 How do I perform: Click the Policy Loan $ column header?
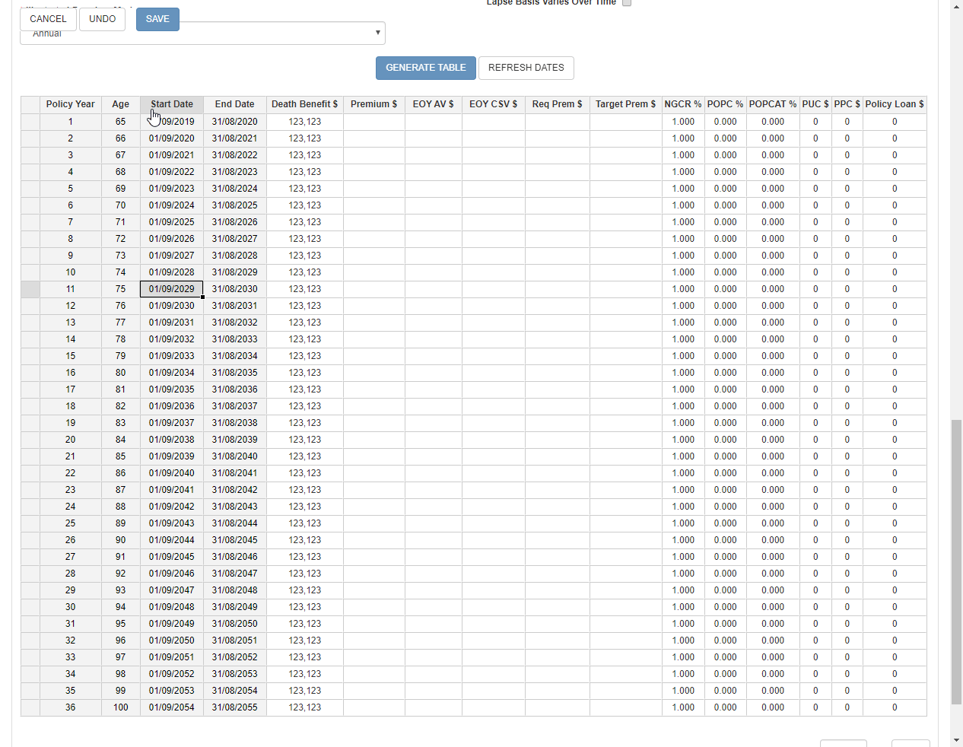pos(894,104)
